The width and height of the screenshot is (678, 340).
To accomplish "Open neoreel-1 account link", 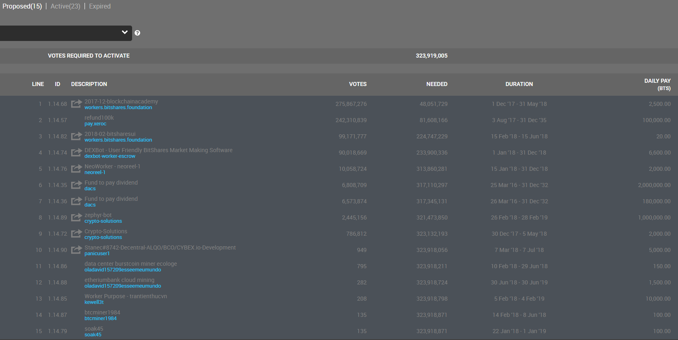I will [95, 172].
